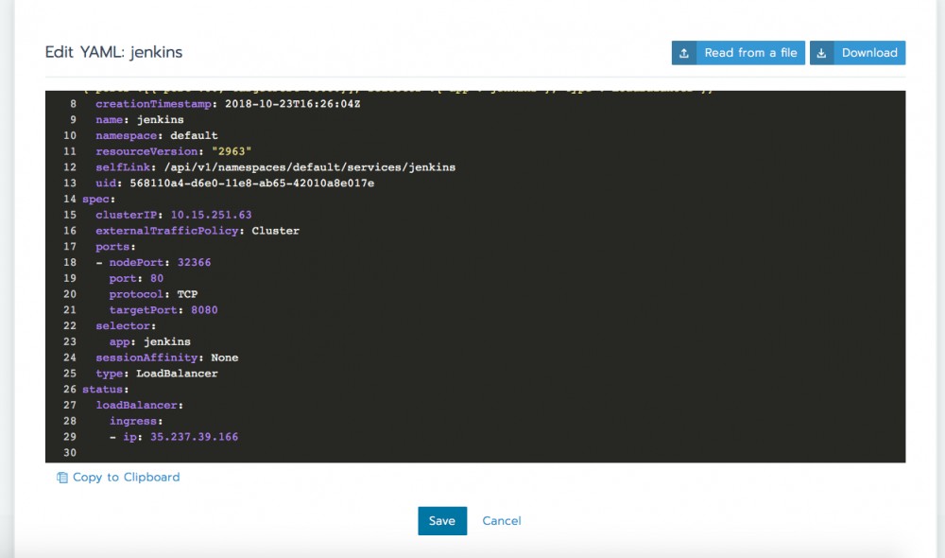This screenshot has width=945, height=558.
Task: Click the clipboard icon next to Copy to Clipboard
Action: (61, 477)
